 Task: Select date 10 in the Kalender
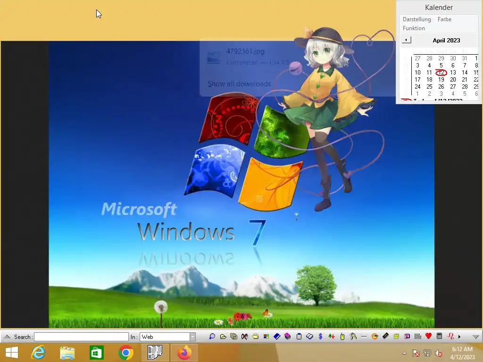tap(417, 72)
